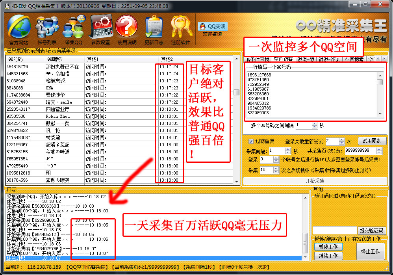
Task: Open 参数设置 gear settings icon
Action: tap(100, 30)
